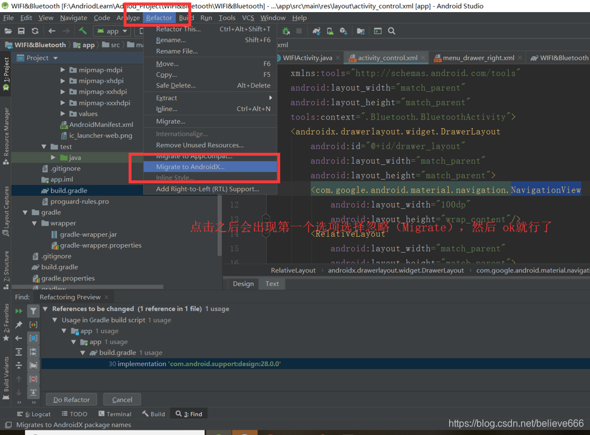Expand the values folder
590x435 pixels.
[62, 114]
